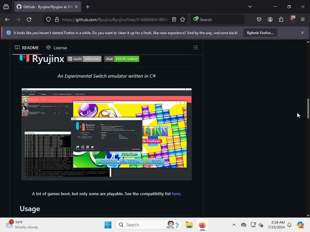
Task: Open the Extensions puzzle icon
Action: coord(281,20)
